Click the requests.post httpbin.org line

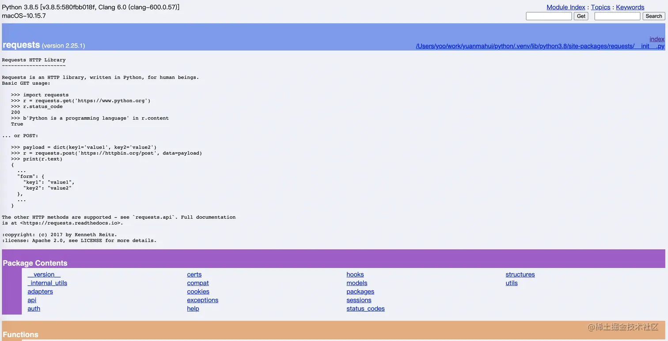point(106,153)
